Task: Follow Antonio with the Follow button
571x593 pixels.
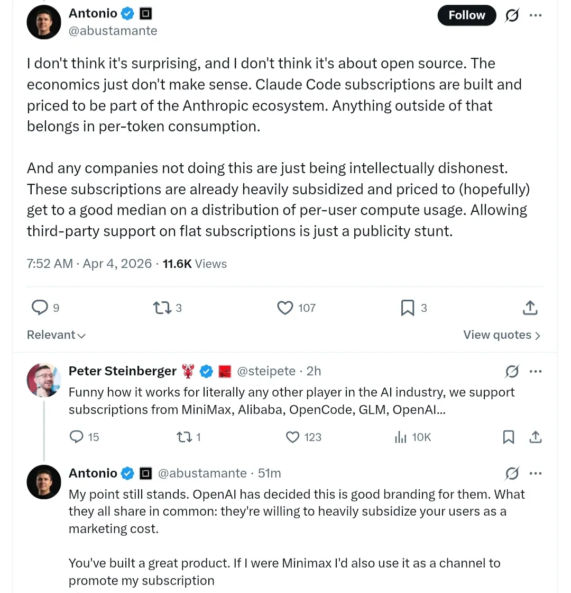Action: pyautogui.click(x=466, y=15)
